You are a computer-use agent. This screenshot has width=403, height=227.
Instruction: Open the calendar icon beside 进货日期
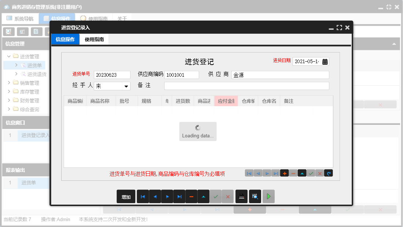tap(325, 61)
